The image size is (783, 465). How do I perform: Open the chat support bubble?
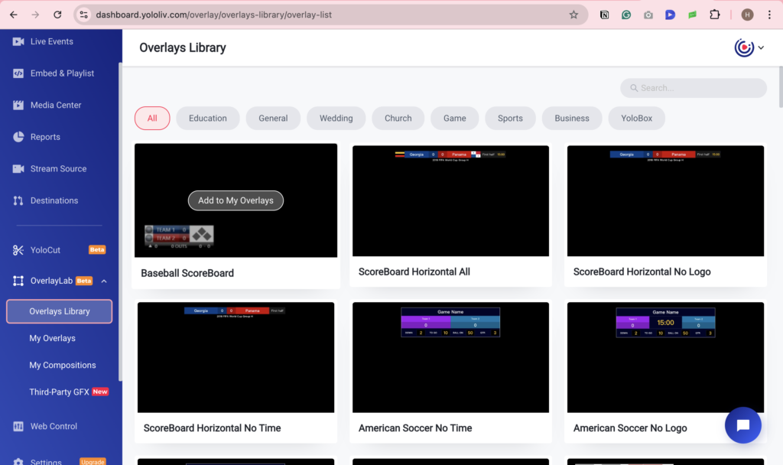742,425
